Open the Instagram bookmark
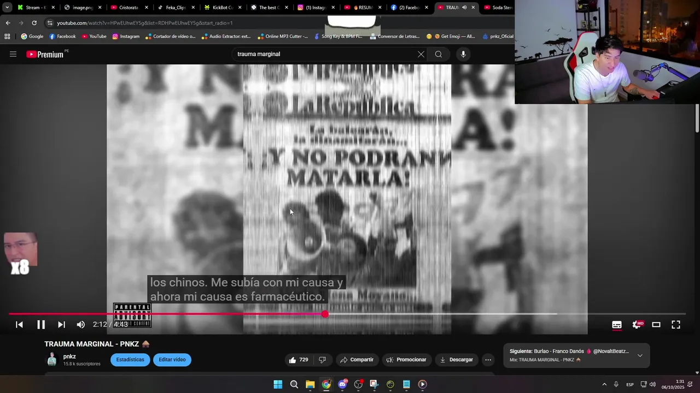The height and width of the screenshot is (393, 700). [126, 37]
